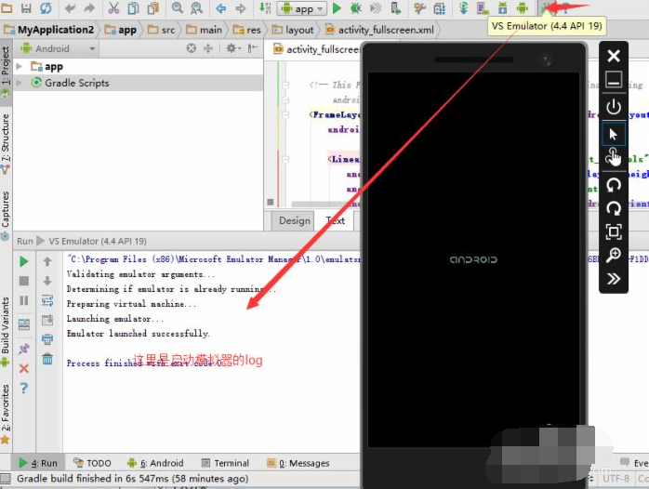Click the Build Variants side panel button

pyautogui.click(x=6, y=326)
